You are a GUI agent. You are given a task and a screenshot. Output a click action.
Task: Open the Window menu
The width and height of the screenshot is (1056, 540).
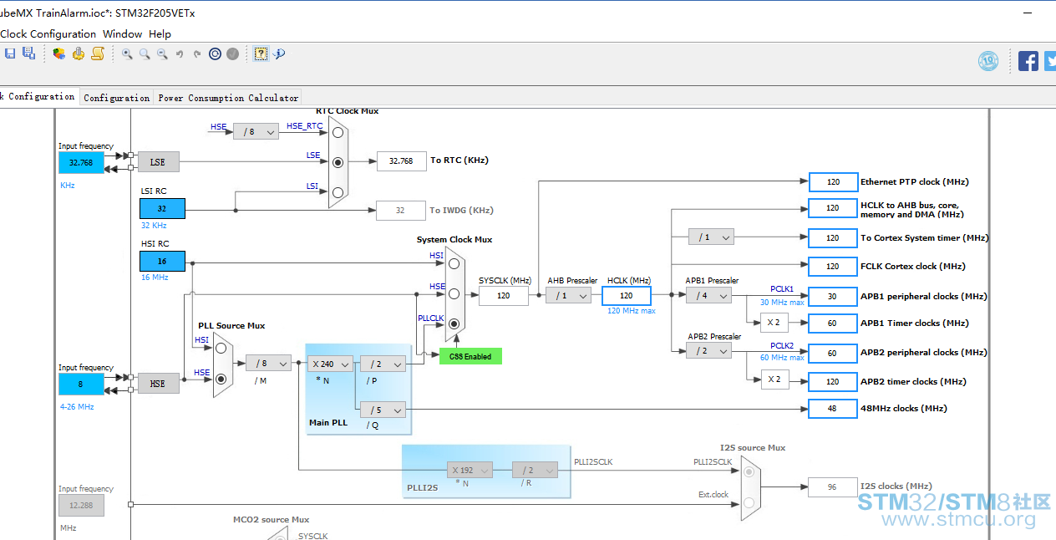[x=122, y=34]
